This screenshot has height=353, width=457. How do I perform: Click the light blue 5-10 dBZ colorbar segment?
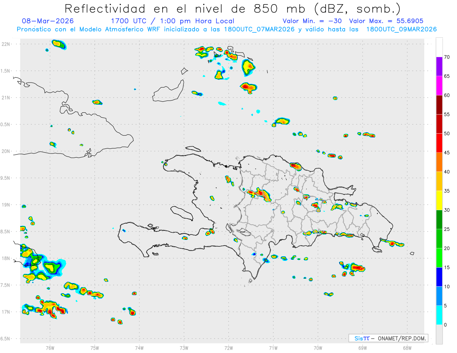(439, 296)
